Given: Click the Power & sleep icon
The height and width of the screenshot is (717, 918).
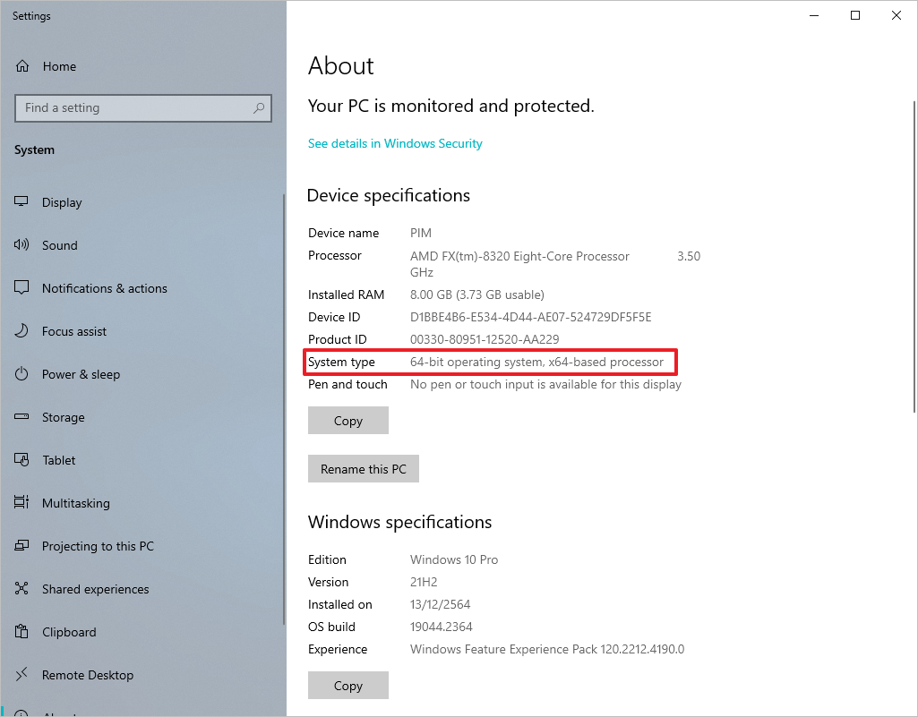Looking at the screenshot, I should pyautogui.click(x=21, y=374).
